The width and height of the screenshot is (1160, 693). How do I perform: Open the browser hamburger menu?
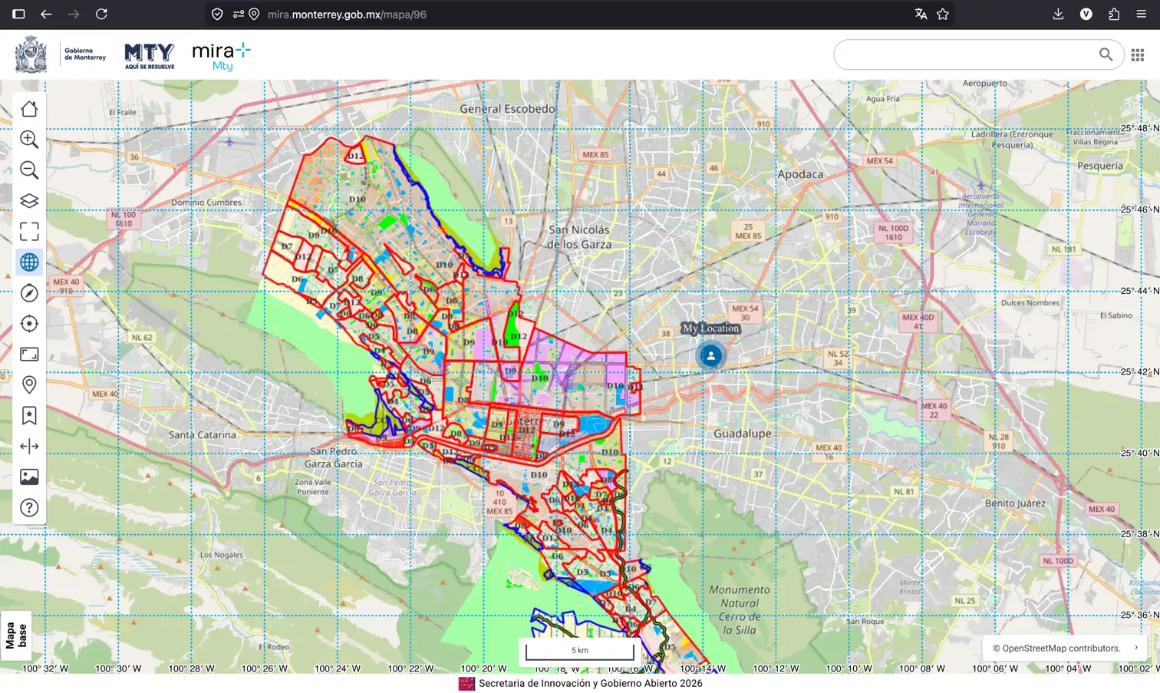click(1142, 14)
